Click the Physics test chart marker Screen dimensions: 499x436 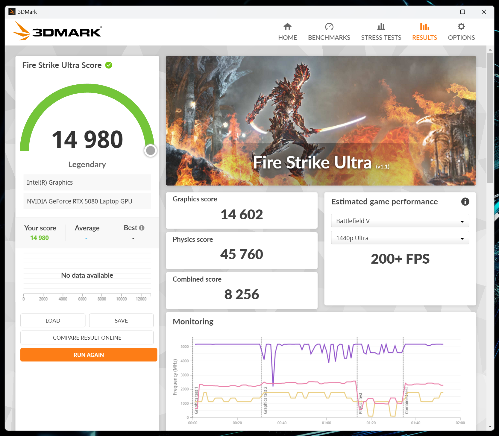pyautogui.click(x=360, y=403)
